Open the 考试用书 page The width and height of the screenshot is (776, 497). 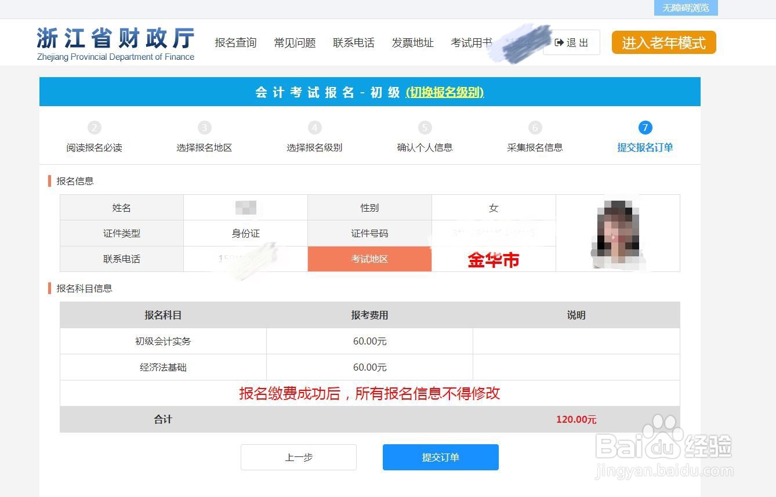[x=471, y=42]
